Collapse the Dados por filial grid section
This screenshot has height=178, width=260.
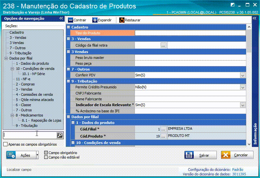coord(68,117)
